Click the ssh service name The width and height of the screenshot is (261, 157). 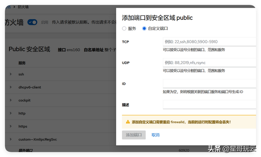point(21,74)
